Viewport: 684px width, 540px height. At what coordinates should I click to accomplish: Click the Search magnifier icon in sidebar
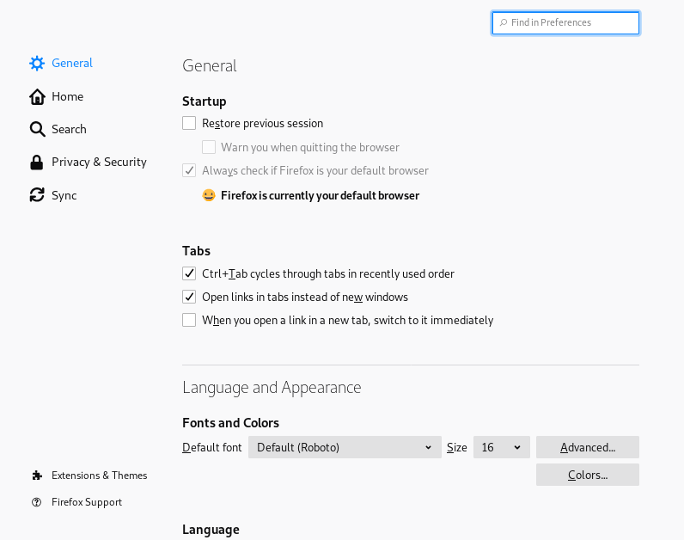coord(37,129)
